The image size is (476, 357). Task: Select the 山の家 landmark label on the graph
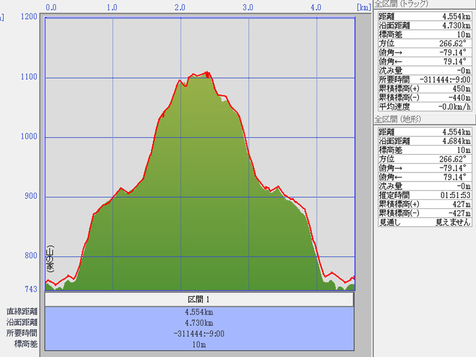point(50,258)
